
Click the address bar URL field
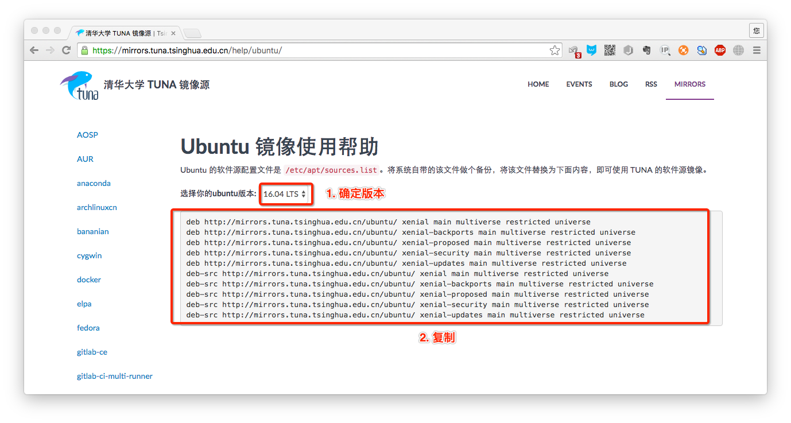coord(316,51)
